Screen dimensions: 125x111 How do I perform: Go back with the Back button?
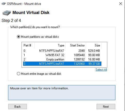pyautogui.click(x=17, y=106)
